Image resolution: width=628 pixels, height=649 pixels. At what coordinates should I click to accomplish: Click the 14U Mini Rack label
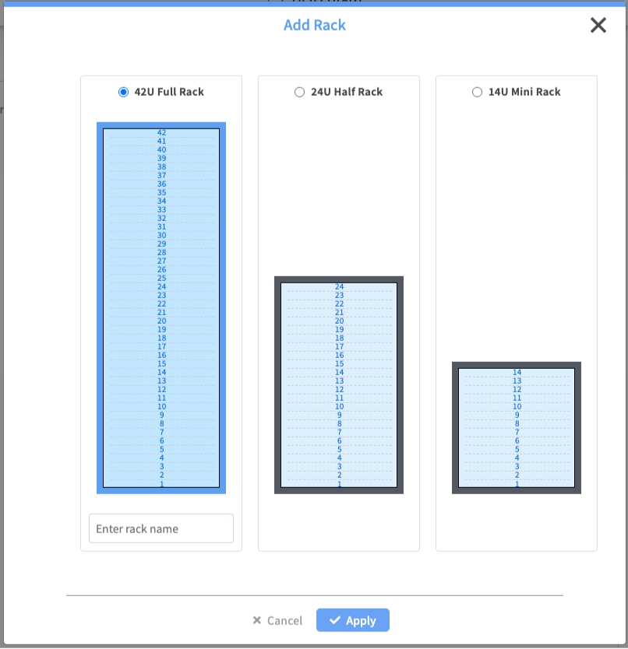(524, 92)
